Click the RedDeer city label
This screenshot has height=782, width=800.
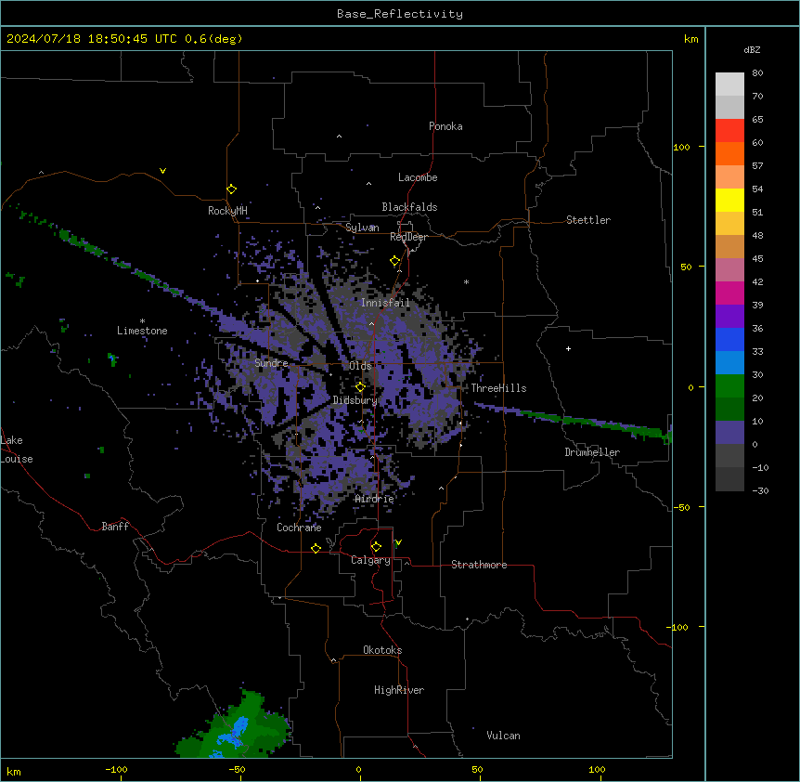[408, 237]
